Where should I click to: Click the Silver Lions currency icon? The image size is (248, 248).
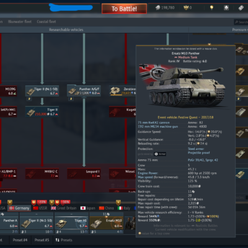(x=158, y=8)
